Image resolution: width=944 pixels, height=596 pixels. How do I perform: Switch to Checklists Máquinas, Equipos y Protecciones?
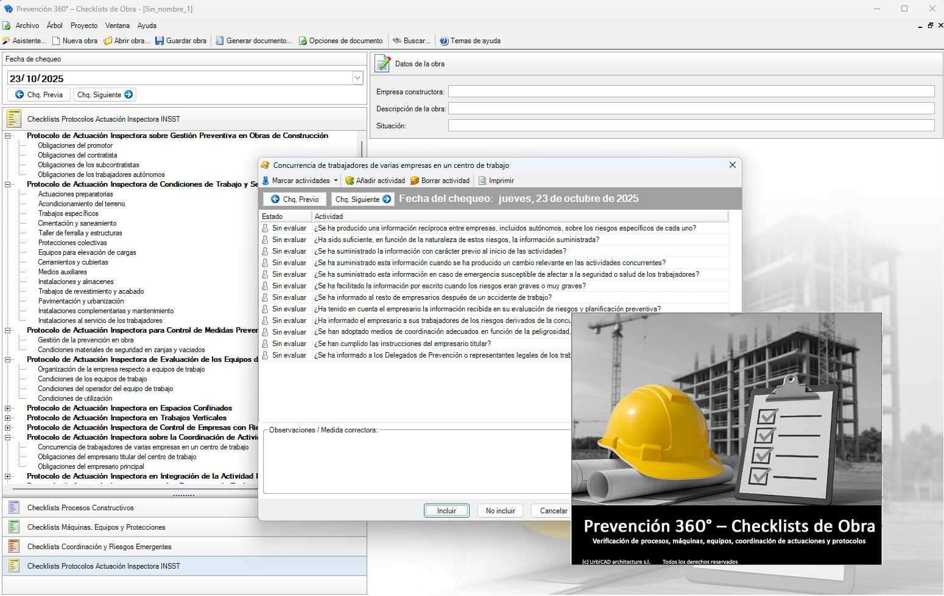[96, 527]
